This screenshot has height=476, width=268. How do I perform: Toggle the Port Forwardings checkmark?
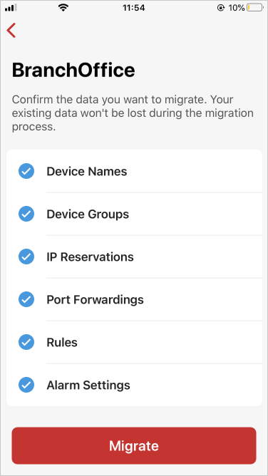pos(26,299)
